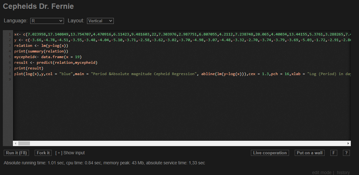Place cursor in 'mycepheid<- data.frame(x = 19)' line
The width and height of the screenshot is (359, 175).
pyautogui.click(x=48, y=57)
